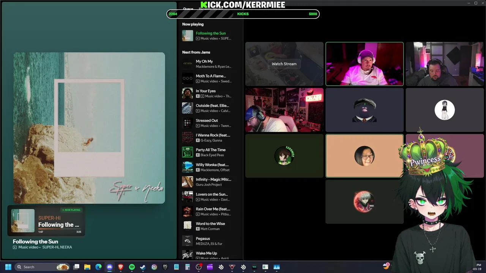The height and width of the screenshot is (273, 486).
Task: Select the neon-sign room video tile
Action: (x=284, y=110)
